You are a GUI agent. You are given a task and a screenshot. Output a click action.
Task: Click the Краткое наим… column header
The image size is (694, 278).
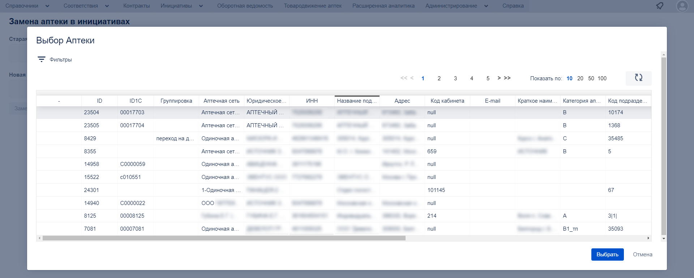[538, 101]
